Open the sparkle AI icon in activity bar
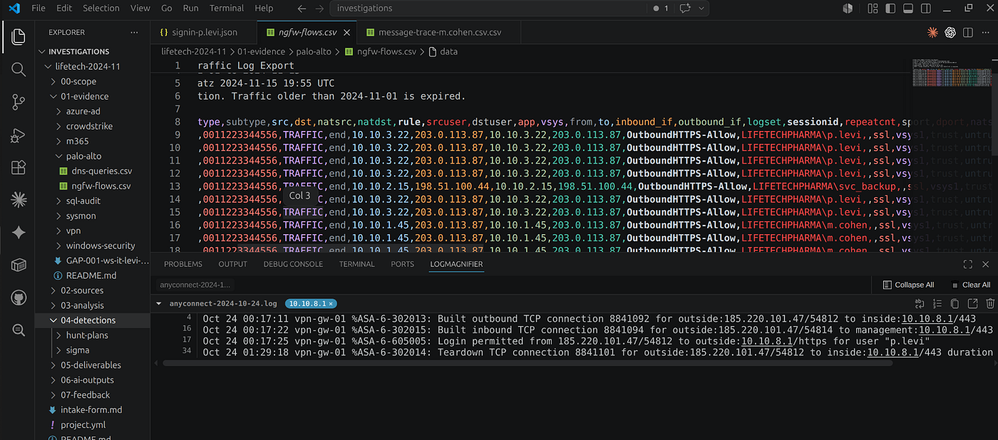The height and width of the screenshot is (440, 998). coord(19,233)
